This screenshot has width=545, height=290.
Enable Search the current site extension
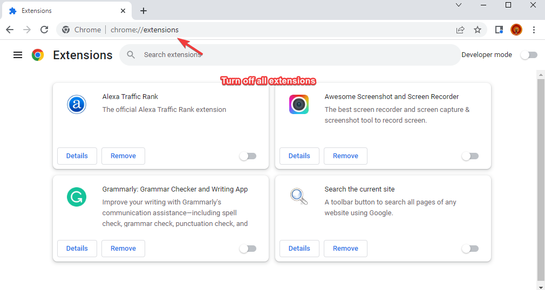471,249
